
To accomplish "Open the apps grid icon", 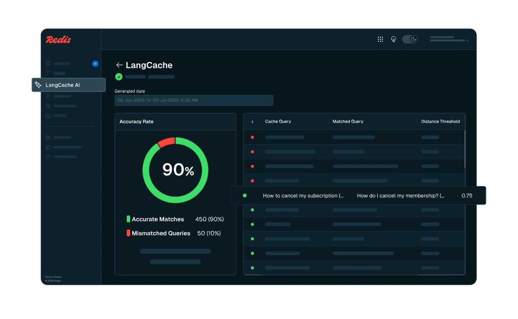I will (x=380, y=39).
